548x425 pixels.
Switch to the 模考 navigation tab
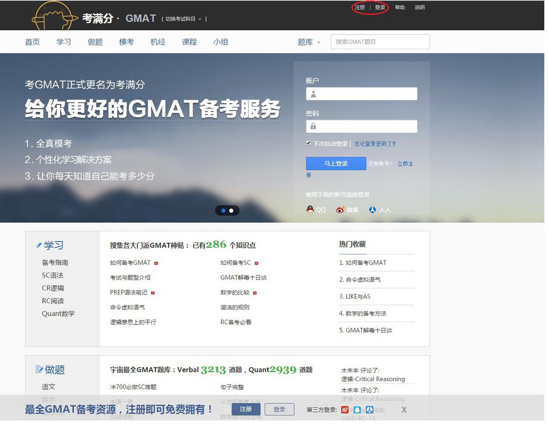click(x=126, y=42)
